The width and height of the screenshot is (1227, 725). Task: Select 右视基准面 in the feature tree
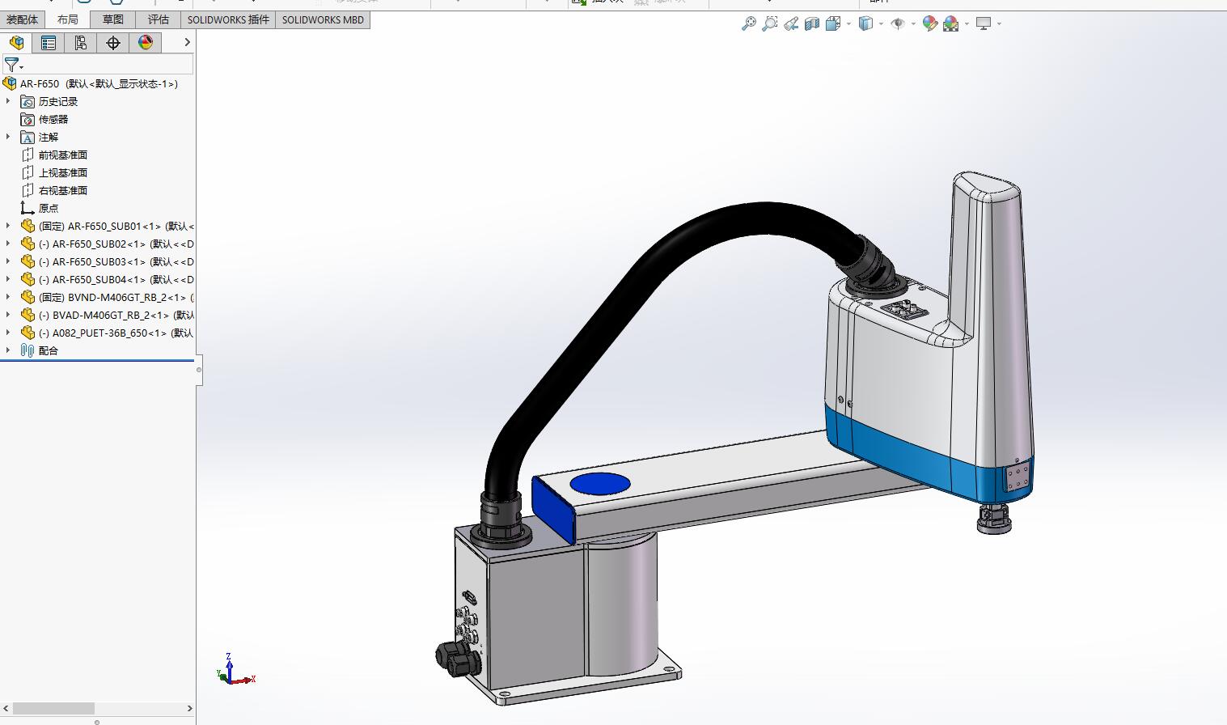coord(54,190)
